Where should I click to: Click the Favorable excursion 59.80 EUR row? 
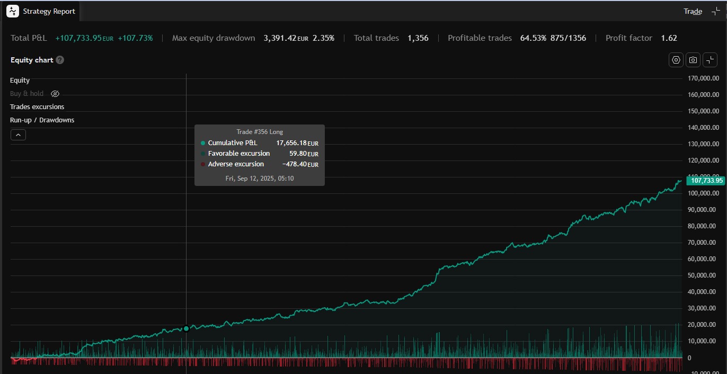pyautogui.click(x=260, y=154)
